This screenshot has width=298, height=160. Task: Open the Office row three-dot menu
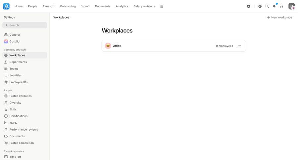coord(239,46)
